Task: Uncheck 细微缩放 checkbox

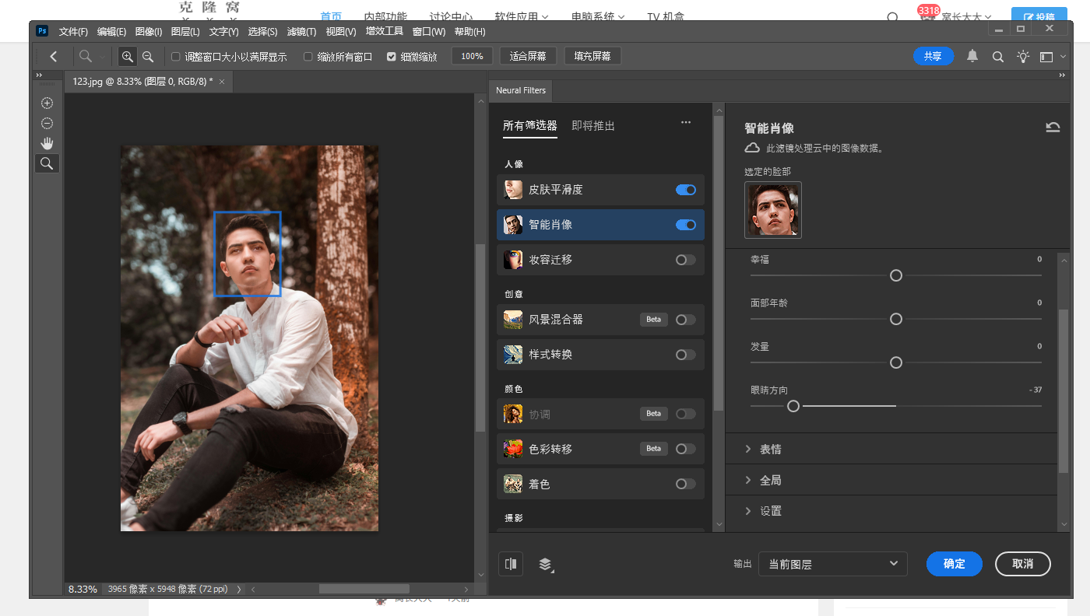Action: point(392,57)
